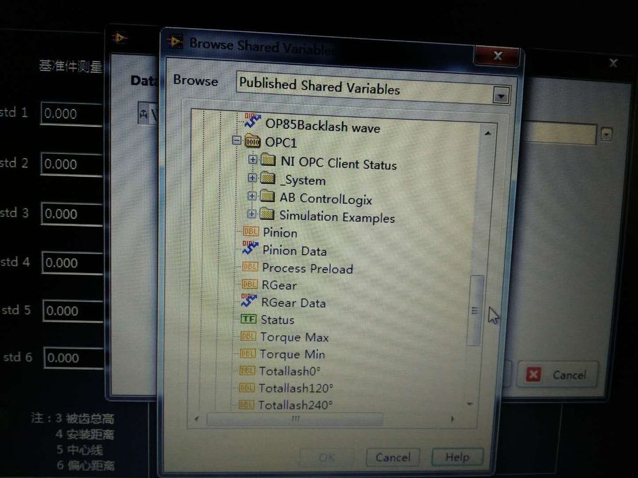
Task: Click waveform icon beside RGear Data
Action: pos(249,301)
